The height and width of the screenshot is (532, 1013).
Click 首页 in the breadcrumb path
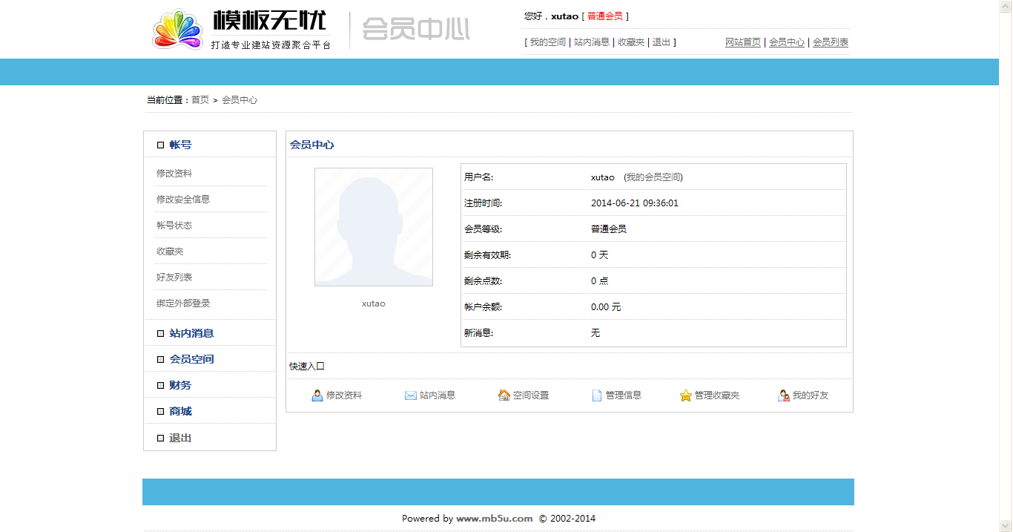coord(200,99)
